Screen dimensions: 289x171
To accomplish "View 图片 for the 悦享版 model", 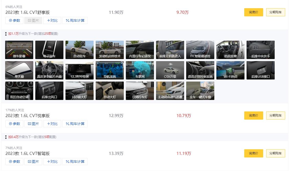I will [x=33, y=124].
